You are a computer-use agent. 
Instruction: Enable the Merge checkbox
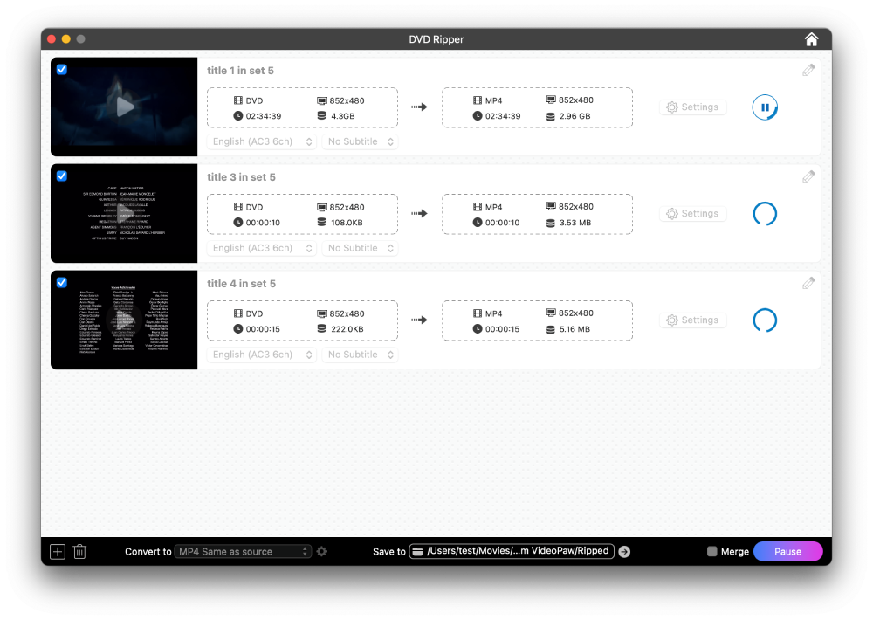[x=712, y=551]
